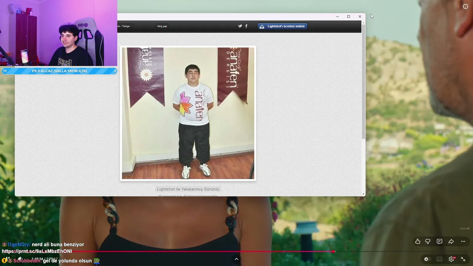The image size is (473, 266).
Task: Click the Scrubbedin username in chat
Action: tap(27, 261)
